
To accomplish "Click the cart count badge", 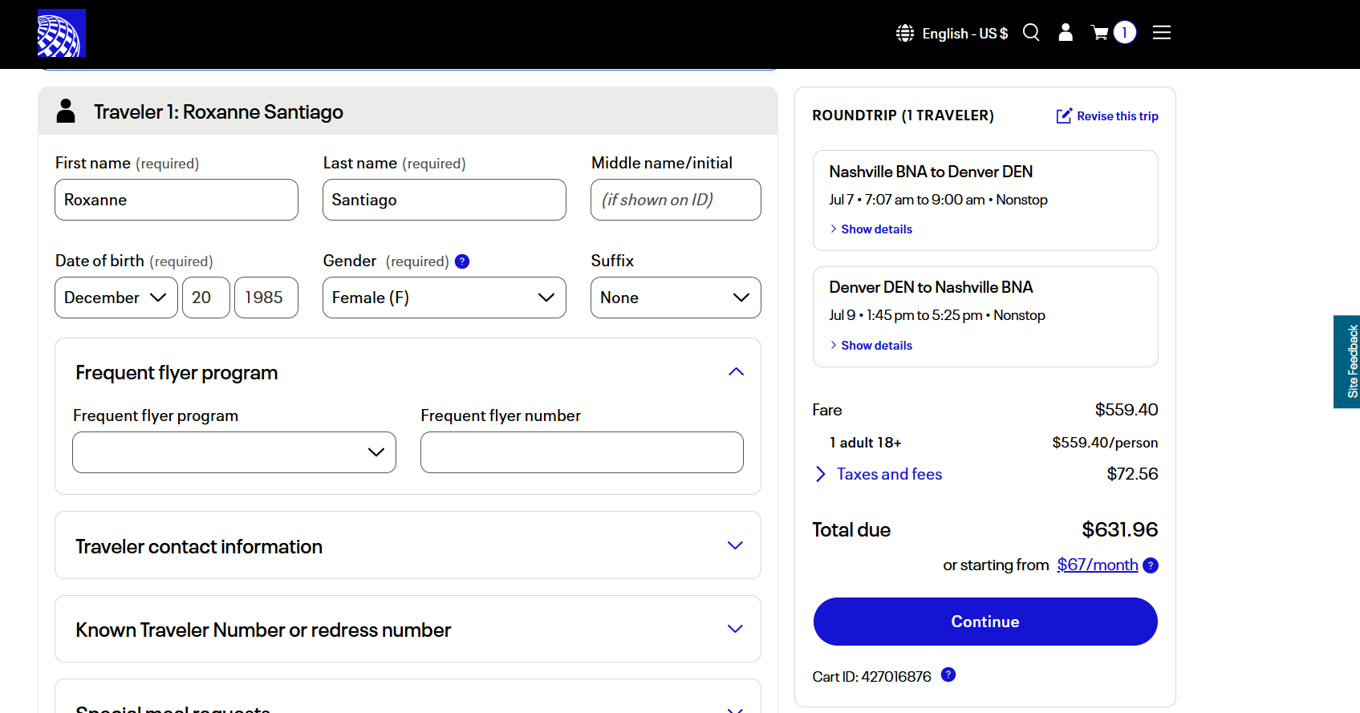I will pyautogui.click(x=1125, y=32).
